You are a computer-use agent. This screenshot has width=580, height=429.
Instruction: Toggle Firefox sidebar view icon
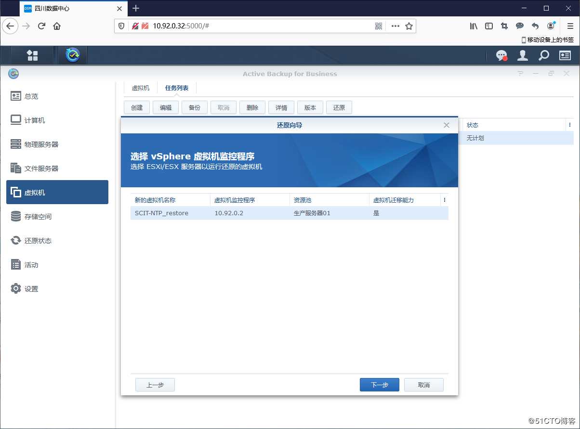[489, 26]
